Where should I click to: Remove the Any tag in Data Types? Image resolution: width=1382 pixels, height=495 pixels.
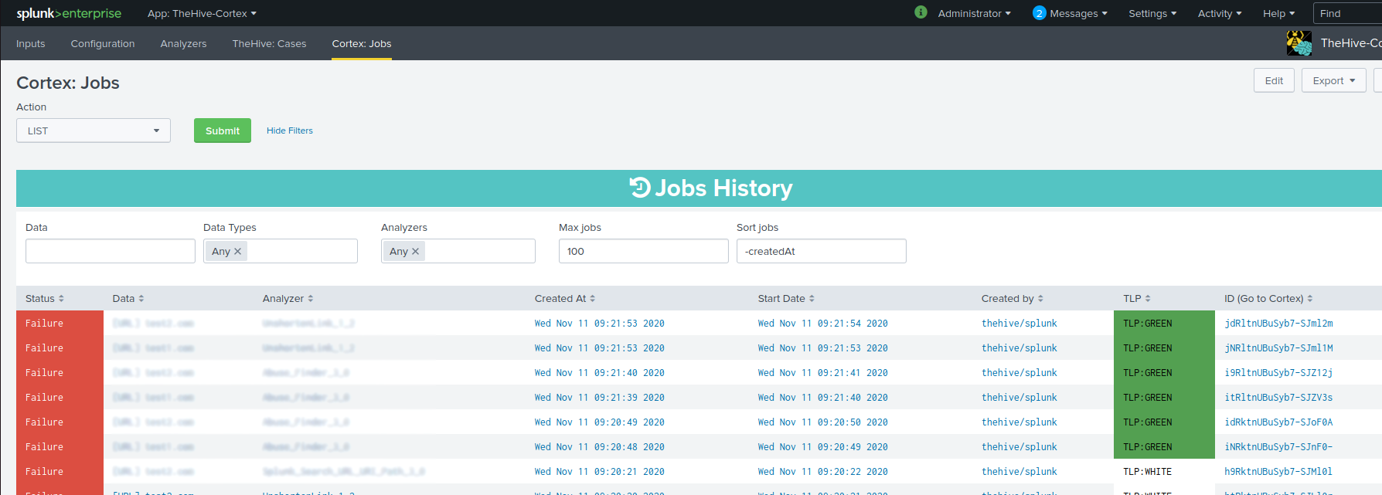coord(238,251)
